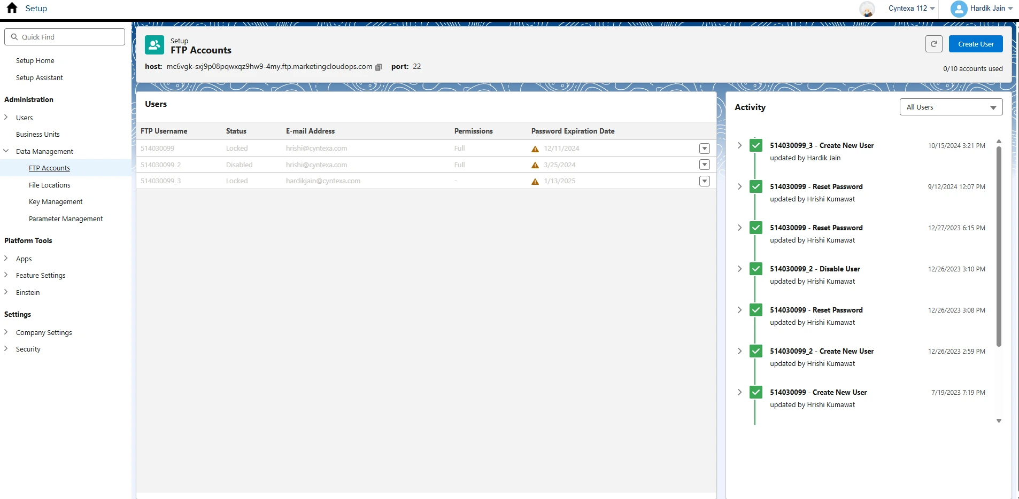Screen dimensions: 1019x499
Task: Click the FTP Accounts header icon
Action: pos(155,45)
